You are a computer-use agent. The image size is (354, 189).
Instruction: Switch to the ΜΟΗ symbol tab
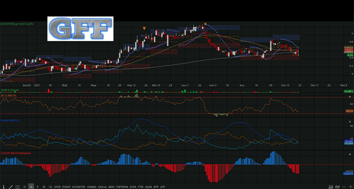111,187
